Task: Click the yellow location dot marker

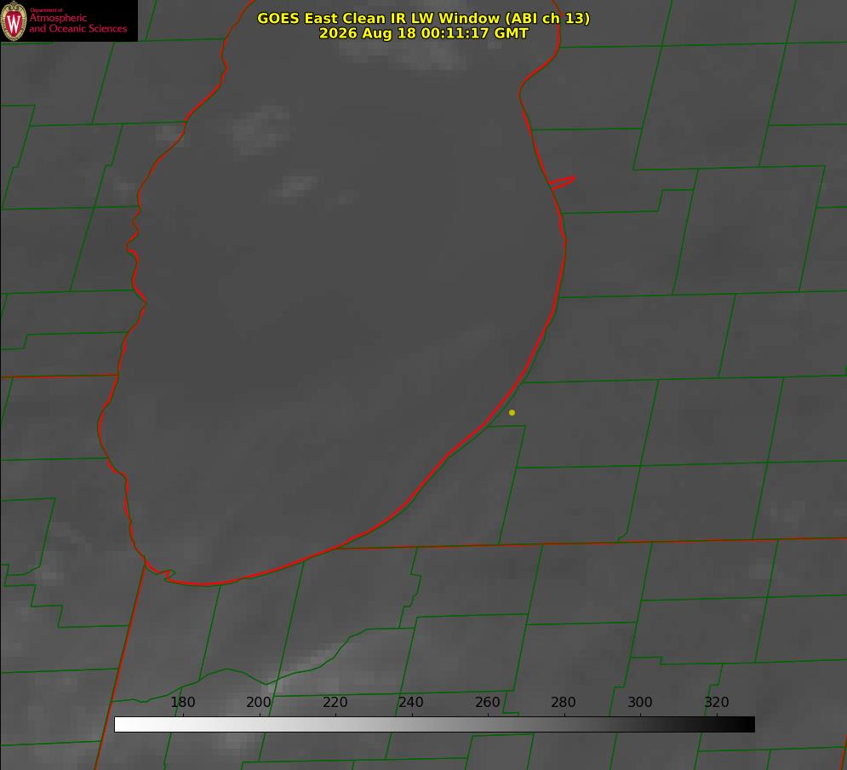Action: tap(512, 412)
